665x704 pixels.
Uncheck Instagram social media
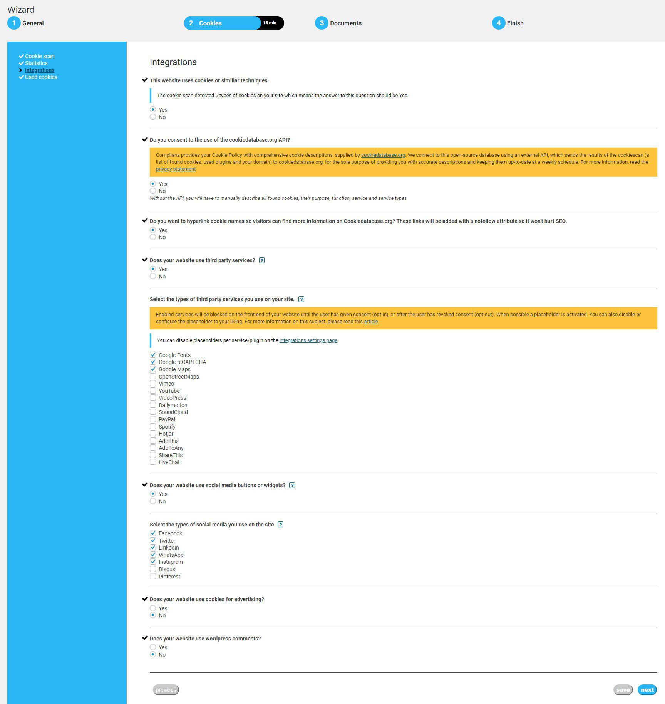pos(153,562)
